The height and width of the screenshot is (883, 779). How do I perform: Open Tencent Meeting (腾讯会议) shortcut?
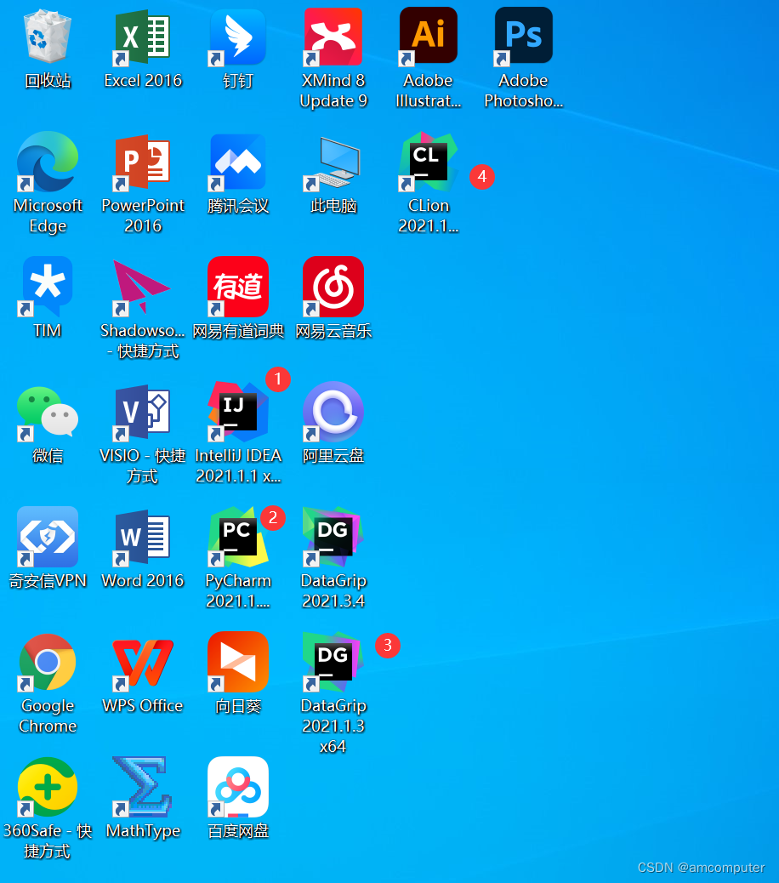[x=238, y=162]
